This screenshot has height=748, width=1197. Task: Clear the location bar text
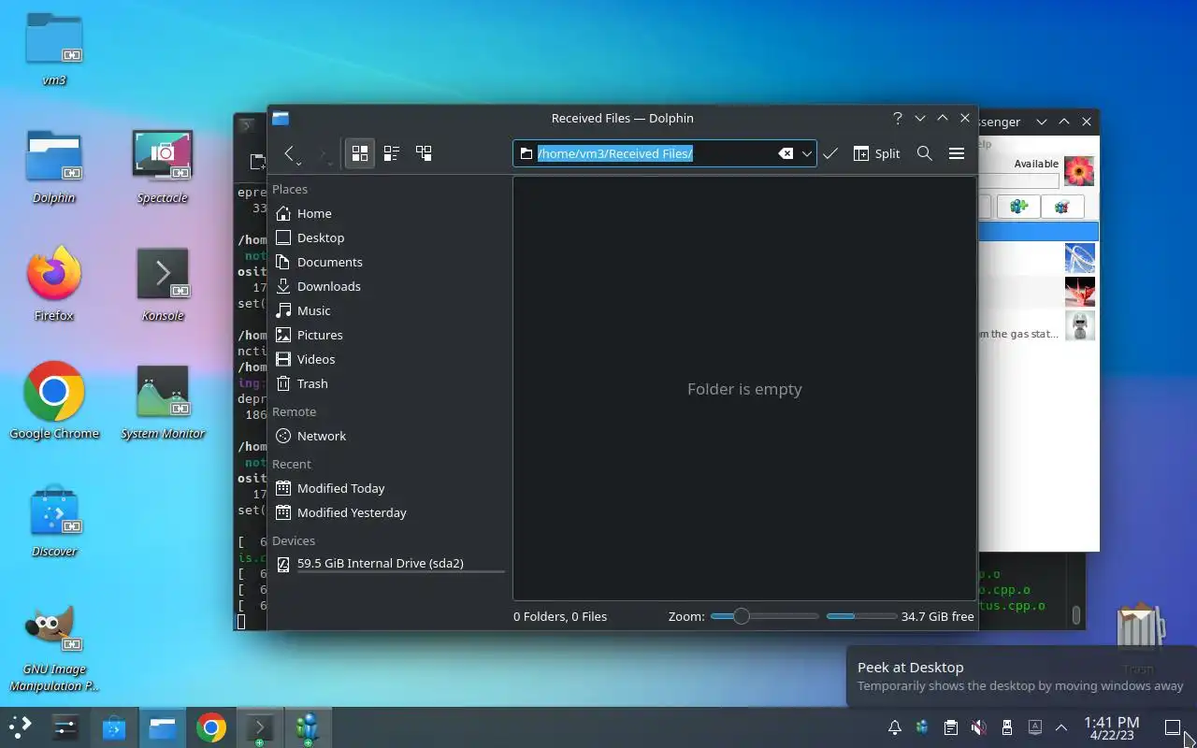pyautogui.click(x=786, y=153)
